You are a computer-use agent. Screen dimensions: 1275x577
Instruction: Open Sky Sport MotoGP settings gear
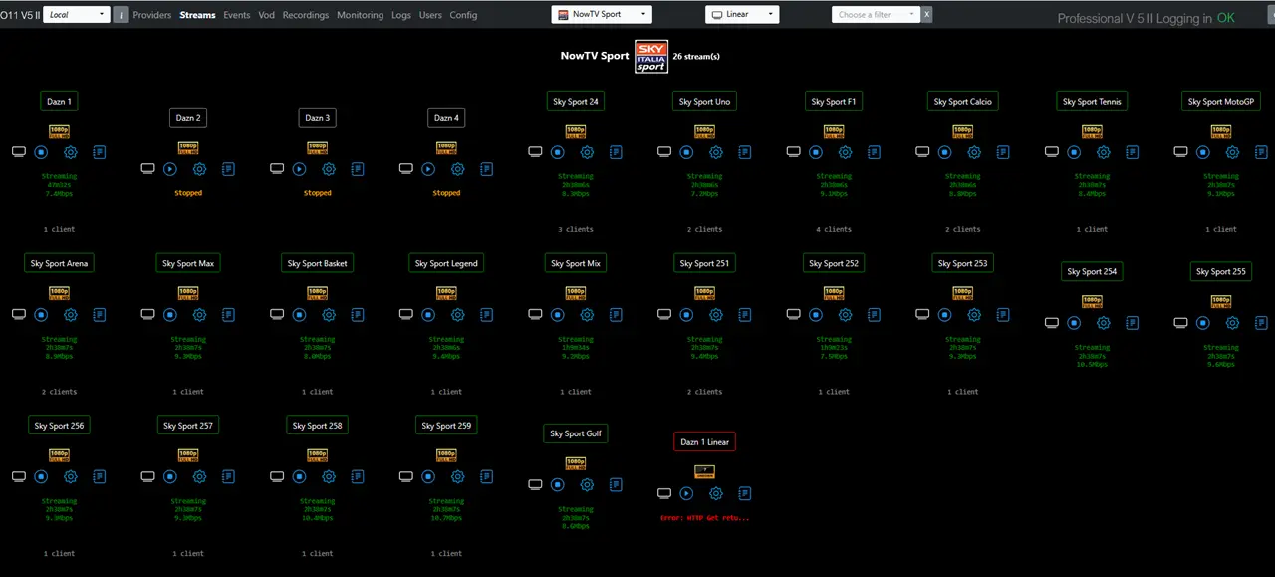coord(1232,152)
